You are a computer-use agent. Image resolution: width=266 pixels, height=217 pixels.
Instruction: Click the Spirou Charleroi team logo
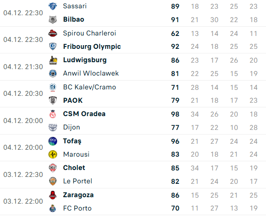(53, 33)
